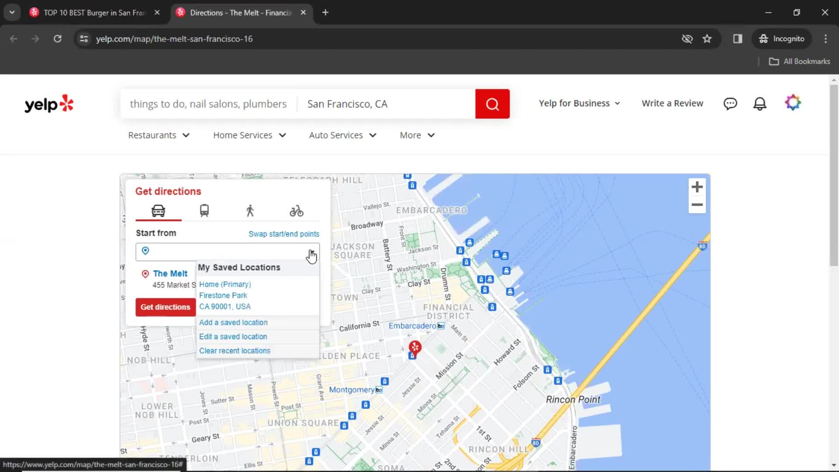Close the Directions - The Melt tab

[303, 12]
